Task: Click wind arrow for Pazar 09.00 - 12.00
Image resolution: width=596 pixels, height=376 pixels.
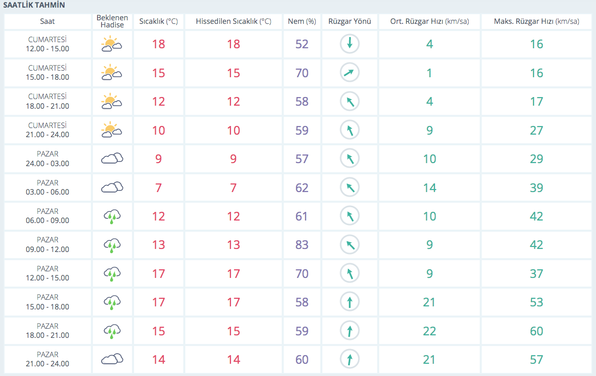Action: click(349, 245)
